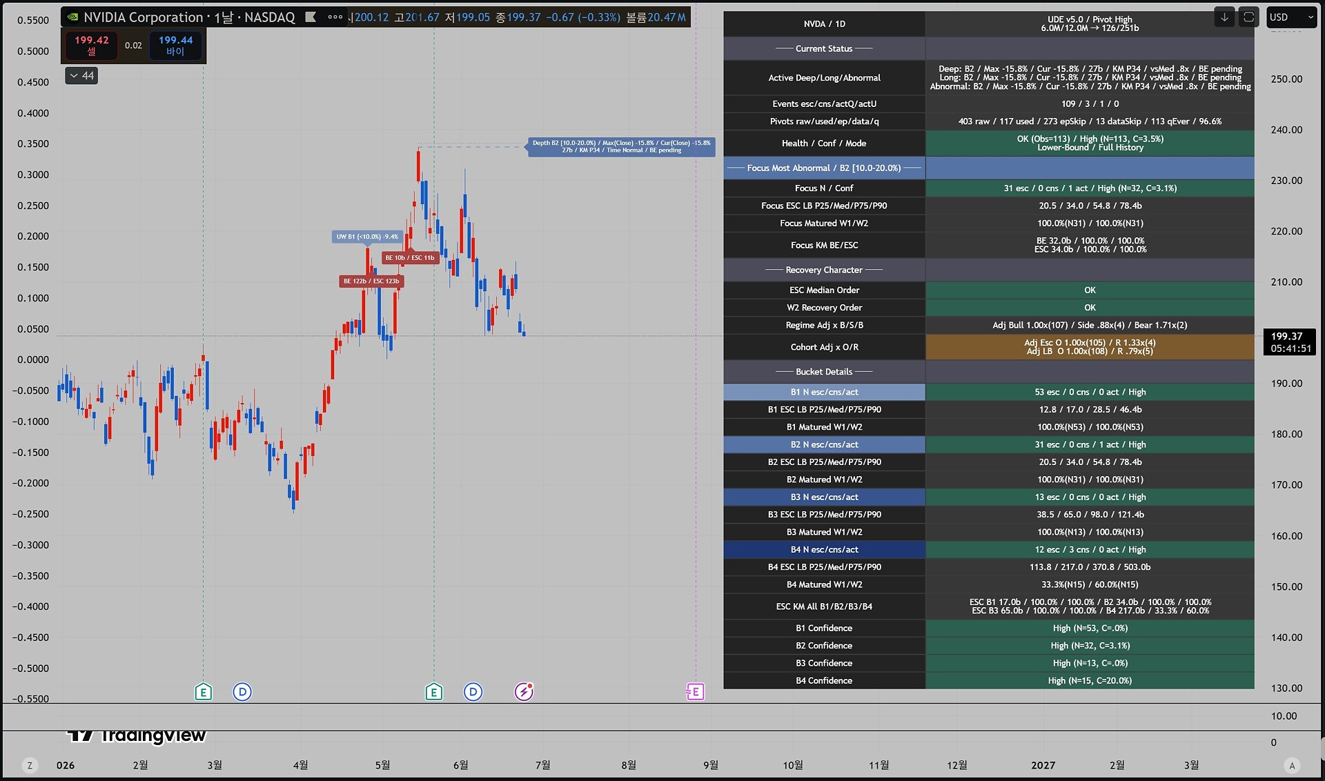
Task: Click the green earnings E marker left of 6월
Action: [x=433, y=691]
